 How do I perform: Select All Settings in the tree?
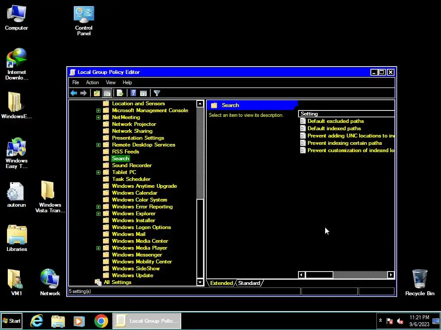[x=117, y=282]
